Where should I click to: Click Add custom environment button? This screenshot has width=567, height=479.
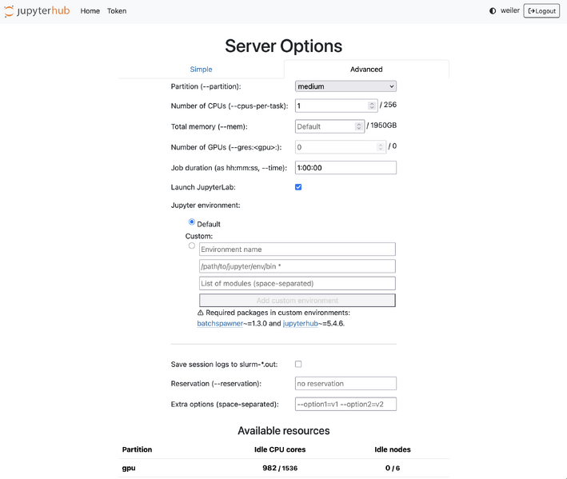297,301
